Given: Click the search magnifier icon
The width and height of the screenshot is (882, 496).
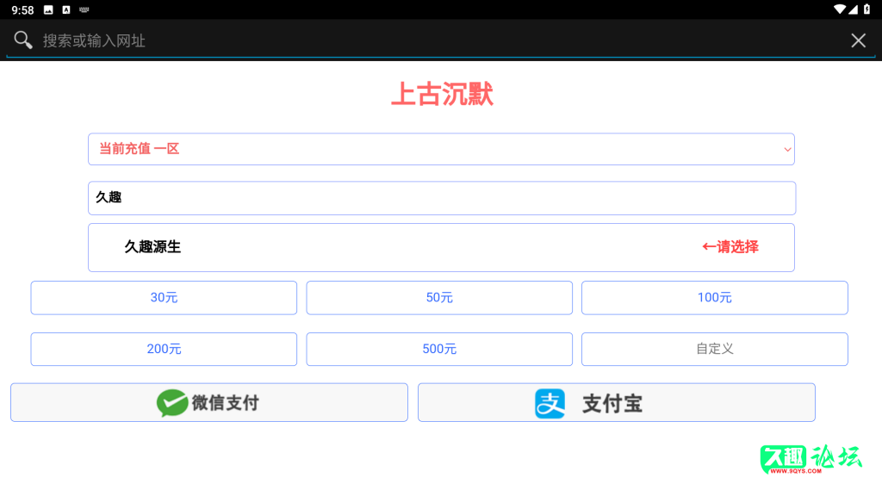Looking at the screenshot, I should (x=22, y=40).
